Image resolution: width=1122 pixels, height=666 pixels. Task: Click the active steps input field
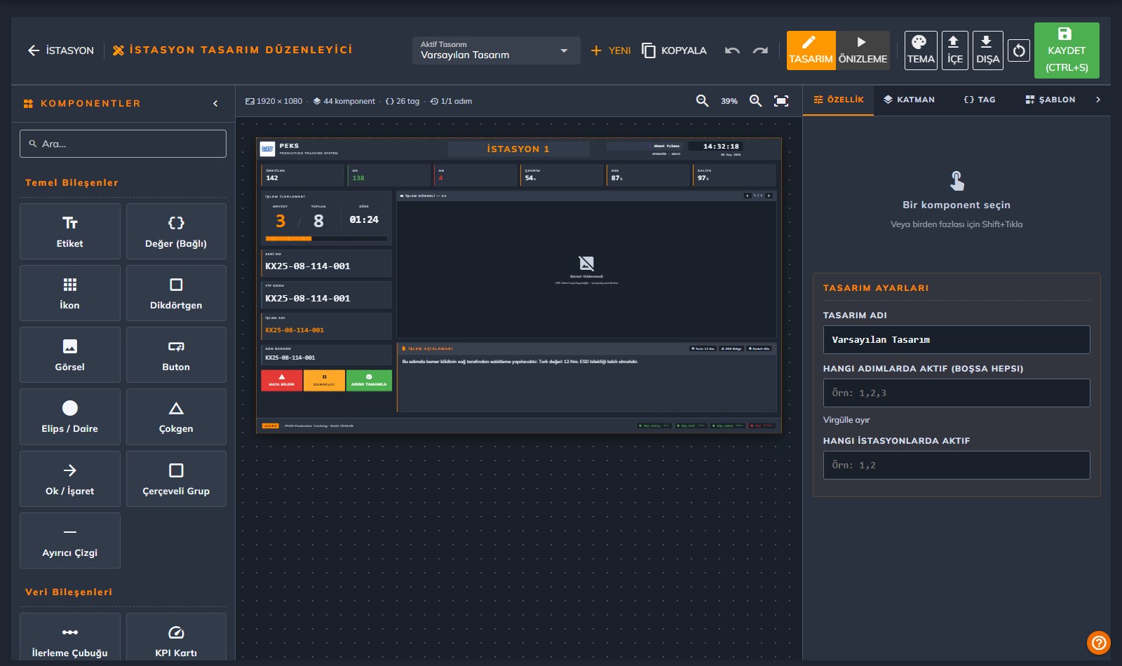(x=957, y=393)
